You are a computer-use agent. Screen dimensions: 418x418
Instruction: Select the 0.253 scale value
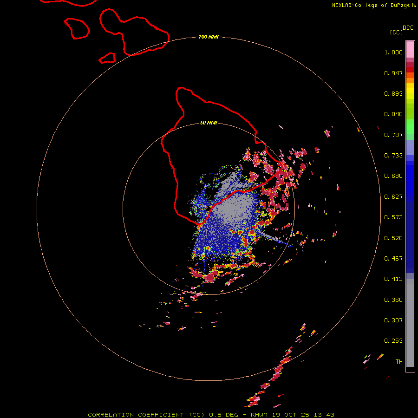(x=393, y=341)
